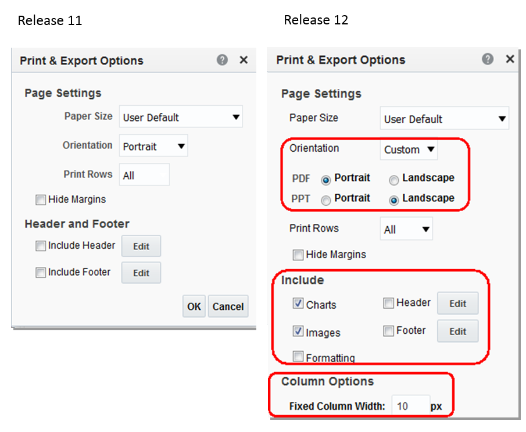Enable the Formatting checkbox
Image resolution: width=526 pixels, height=432 pixels.
pos(298,356)
